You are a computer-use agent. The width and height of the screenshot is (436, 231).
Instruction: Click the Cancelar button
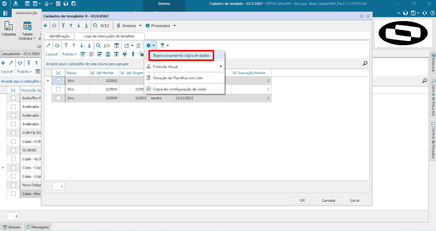tap(328, 200)
